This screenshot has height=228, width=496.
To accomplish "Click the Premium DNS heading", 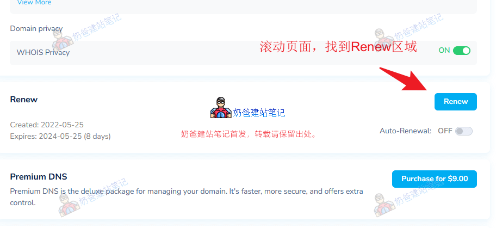I will tap(39, 176).
